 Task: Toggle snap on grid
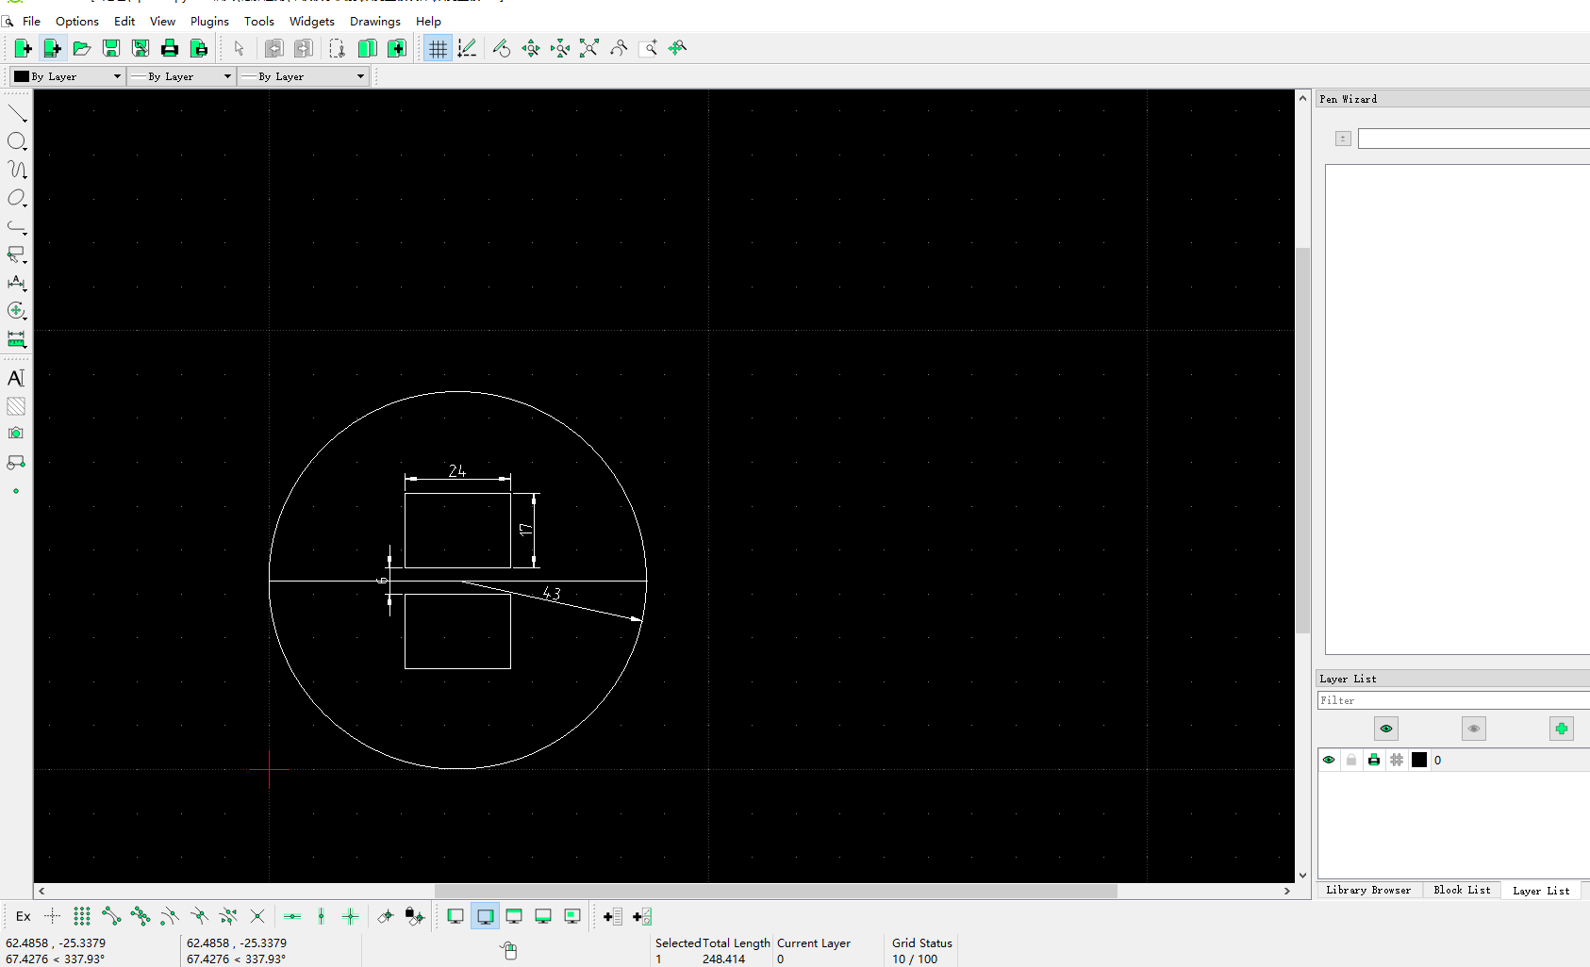pyautogui.click(x=82, y=916)
